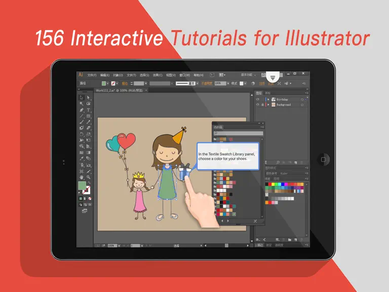
Task: Select the Pen tool
Action: pos(82,109)
